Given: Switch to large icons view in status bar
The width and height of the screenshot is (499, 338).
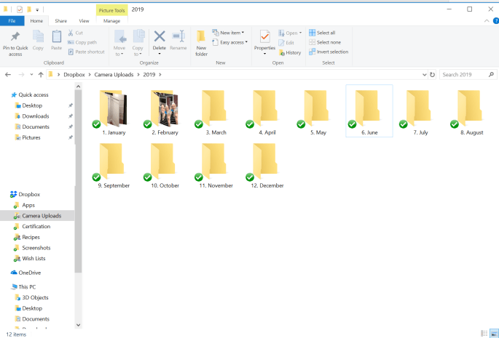Looking at the screenshot, I should [493, 333].
